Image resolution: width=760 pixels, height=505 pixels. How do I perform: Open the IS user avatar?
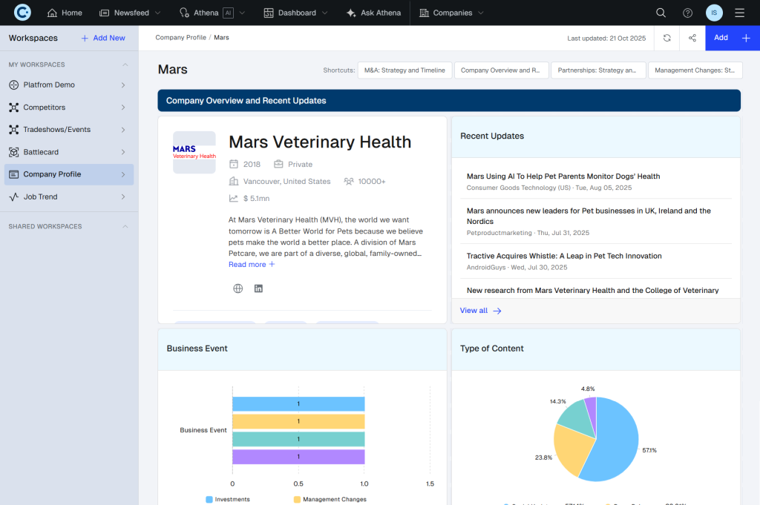point(713,12)
